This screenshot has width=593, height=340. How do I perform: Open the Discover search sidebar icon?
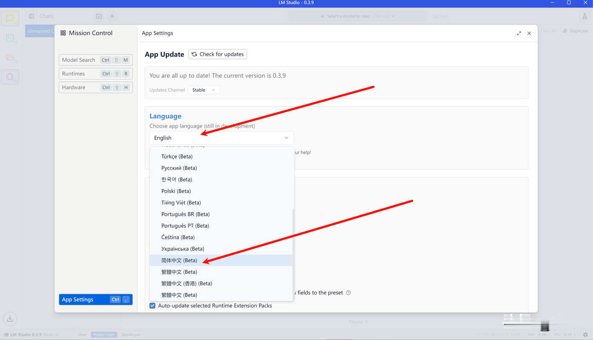click(x=10, y=77)
